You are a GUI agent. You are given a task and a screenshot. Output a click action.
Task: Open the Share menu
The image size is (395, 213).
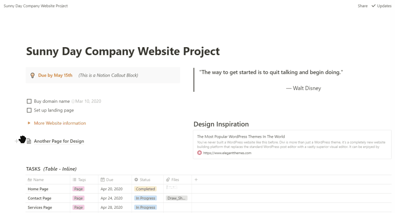point(363,6)
